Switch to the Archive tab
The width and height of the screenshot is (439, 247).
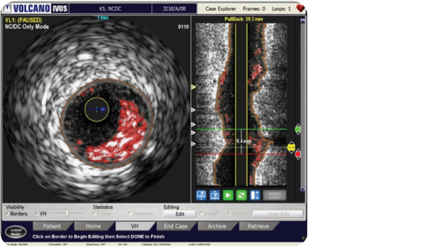pos(217,226)
